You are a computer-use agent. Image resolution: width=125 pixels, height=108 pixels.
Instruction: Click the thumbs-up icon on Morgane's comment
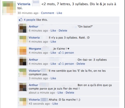click(x=60, y=52)
